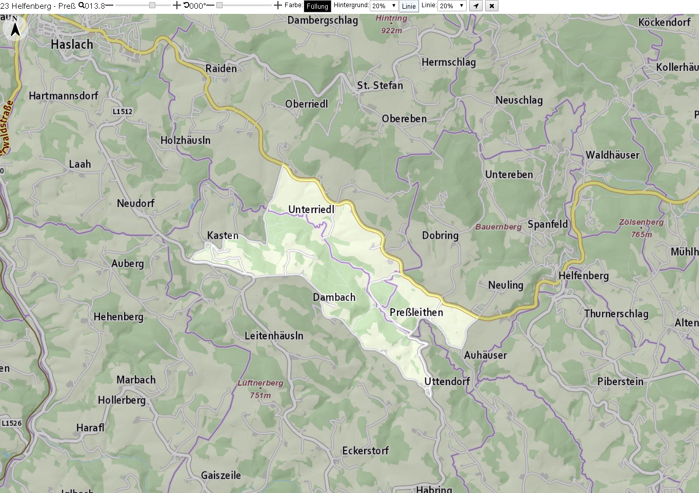Select the Füllung color button
Viewport: 699px width, 493px height.
pos(317,6)
